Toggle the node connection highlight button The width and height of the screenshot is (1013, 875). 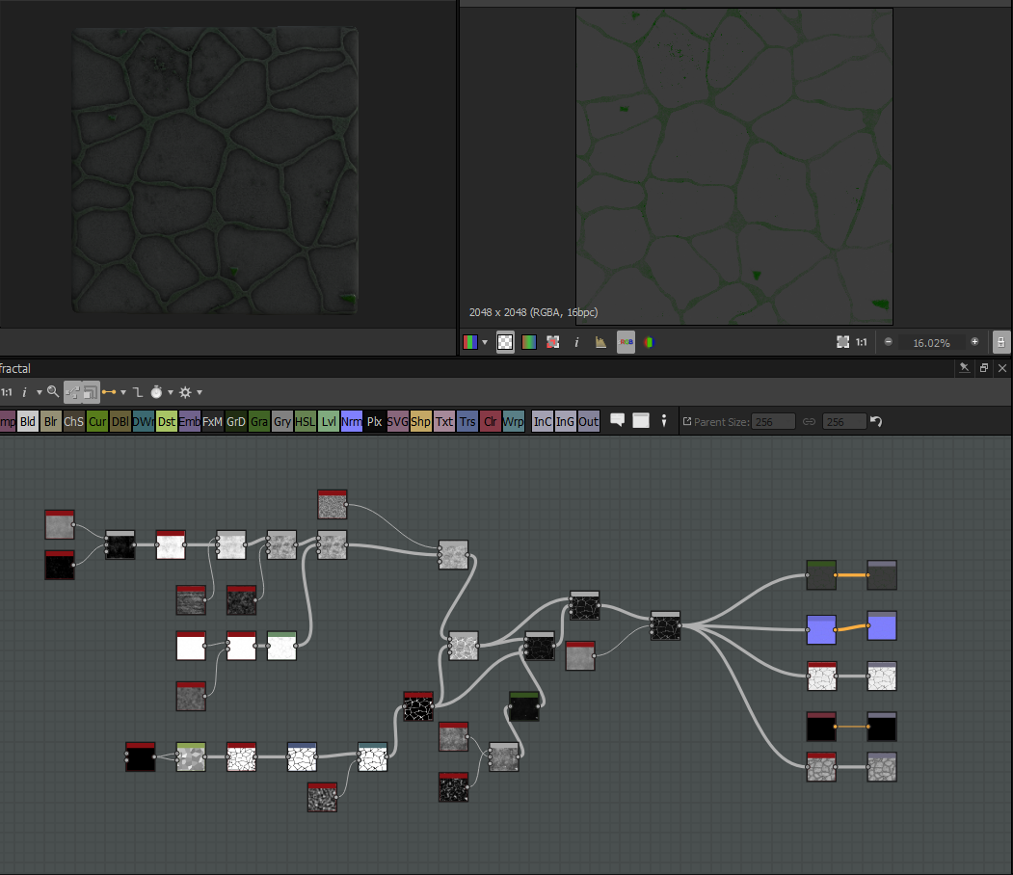(x=72, y=392)
